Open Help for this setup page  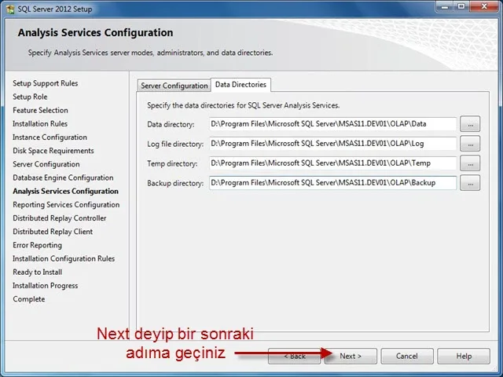point(464,356)
